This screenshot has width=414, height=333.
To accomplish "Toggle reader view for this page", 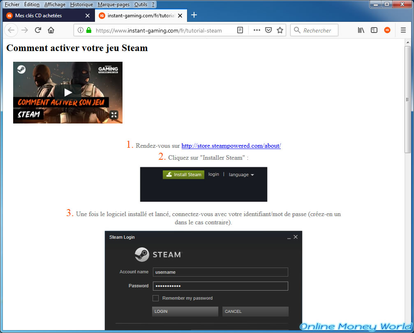I will pos(240,30).
